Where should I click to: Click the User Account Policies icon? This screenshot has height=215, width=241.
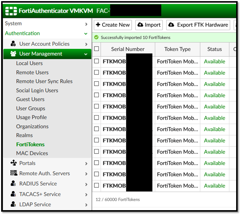coord(13,44)
